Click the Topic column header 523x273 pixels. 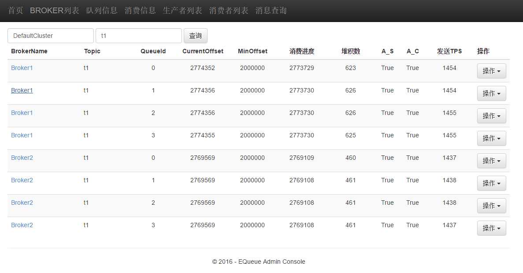click(92, 52)
